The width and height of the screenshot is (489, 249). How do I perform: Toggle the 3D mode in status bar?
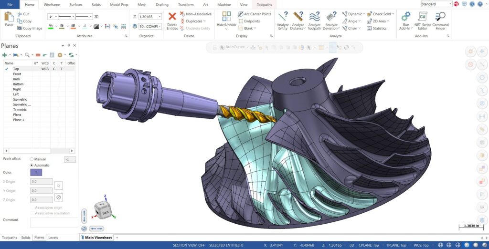tap(352, 245)
